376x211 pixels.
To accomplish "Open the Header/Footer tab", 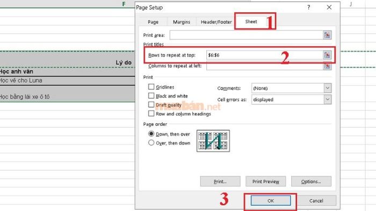I will pos(216,22).
